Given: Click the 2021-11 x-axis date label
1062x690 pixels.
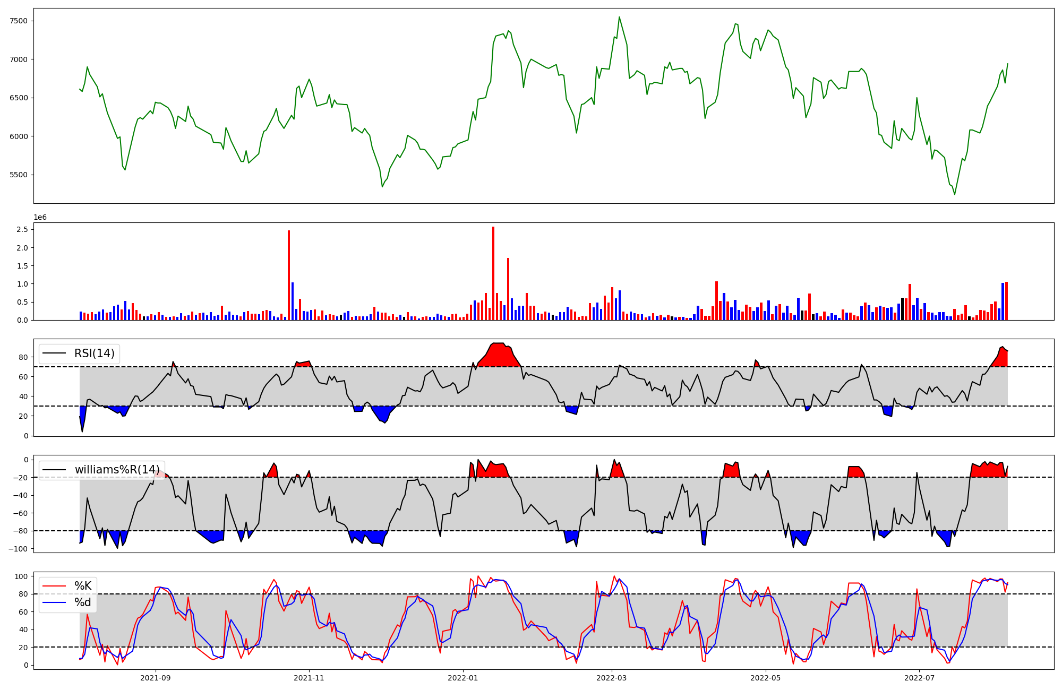Looking at the screenshot, I should pyautogui.click(x=309, y=678).
